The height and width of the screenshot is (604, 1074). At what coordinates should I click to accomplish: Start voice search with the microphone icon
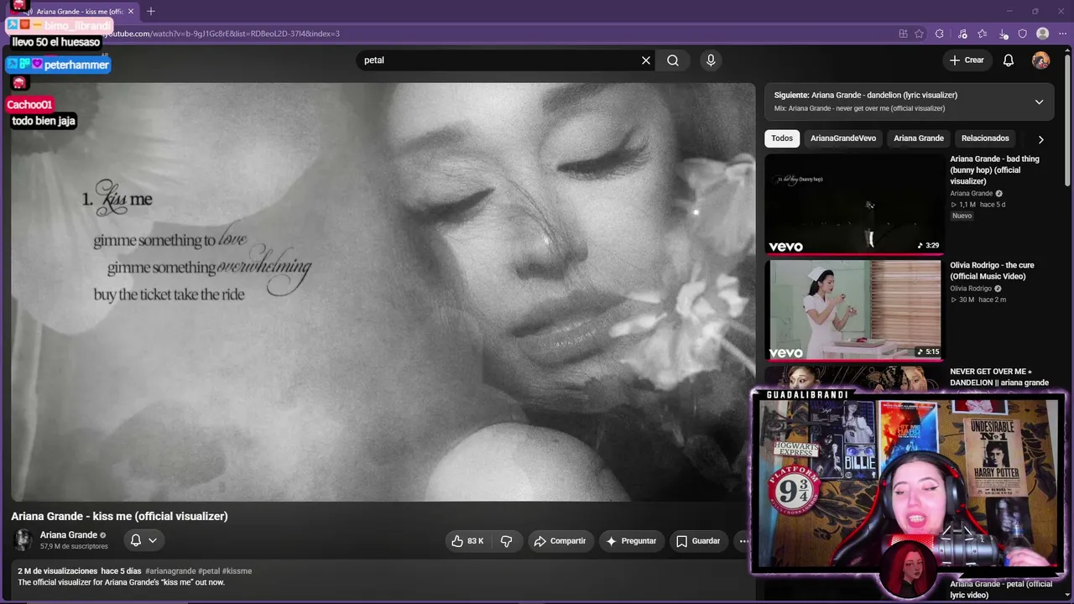[711, 60]
